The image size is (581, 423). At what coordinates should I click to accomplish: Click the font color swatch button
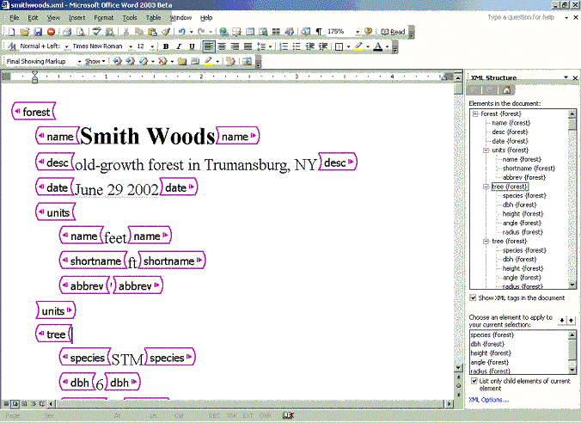click(377, 46)
